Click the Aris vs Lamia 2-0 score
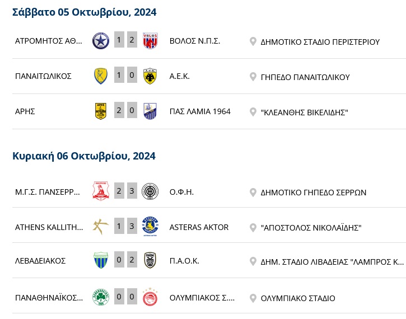The height and width of the screenshot is (319, 406). pyautogui.click(x=125, y=110)
